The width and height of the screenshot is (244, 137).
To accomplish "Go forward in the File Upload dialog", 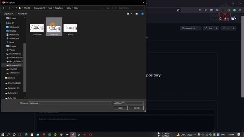I will (9, 8).
